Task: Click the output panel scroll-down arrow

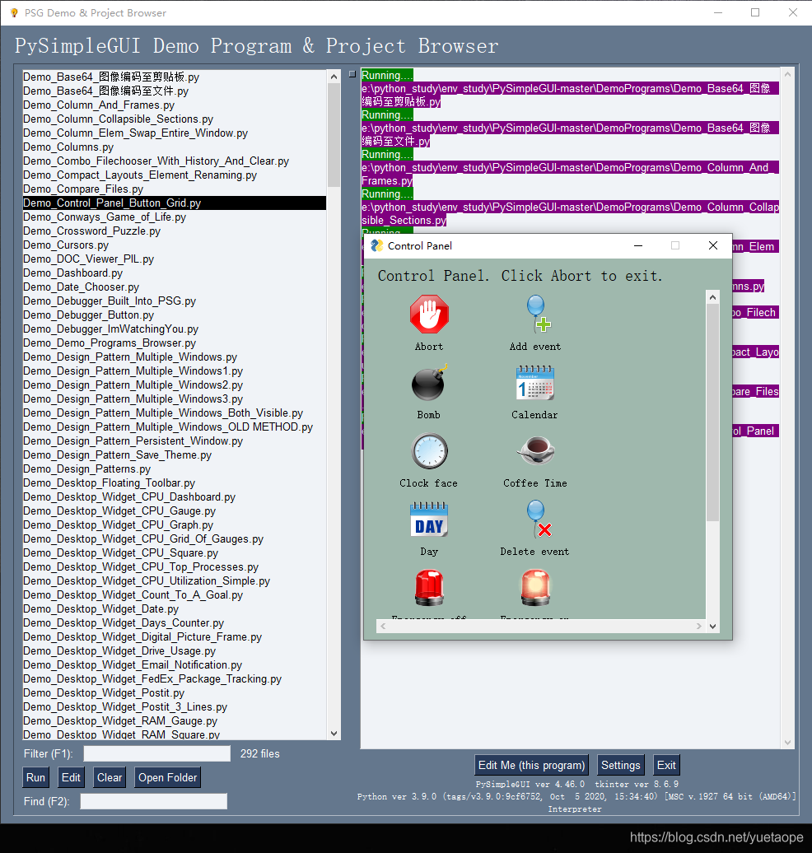Action: click(787, 743)
